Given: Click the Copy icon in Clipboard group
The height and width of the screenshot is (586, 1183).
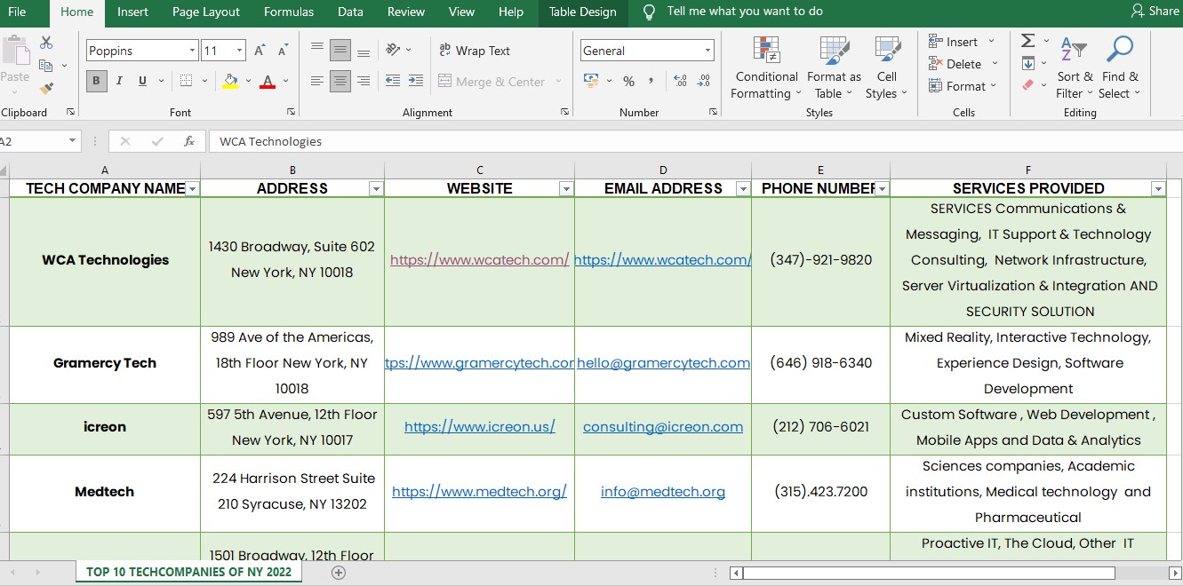Looking at the screenshot, I should pos(46,66).
